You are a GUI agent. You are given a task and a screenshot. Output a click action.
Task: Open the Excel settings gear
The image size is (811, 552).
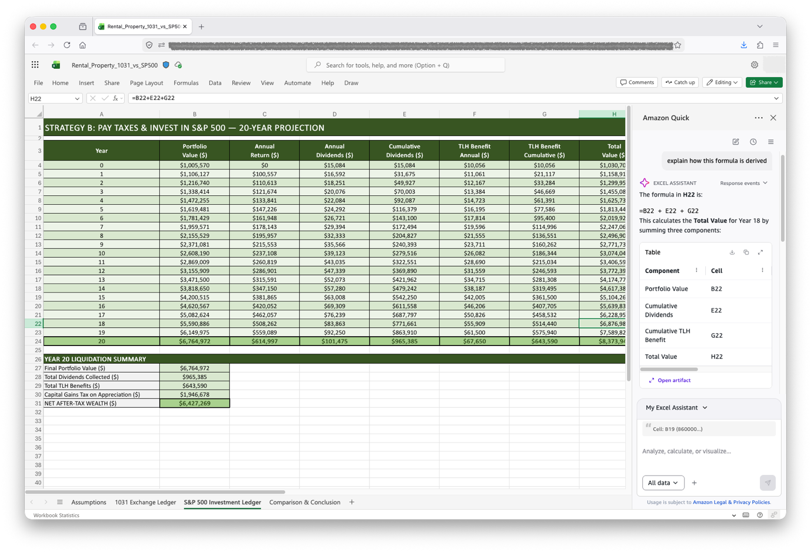[x=755, y=65]
